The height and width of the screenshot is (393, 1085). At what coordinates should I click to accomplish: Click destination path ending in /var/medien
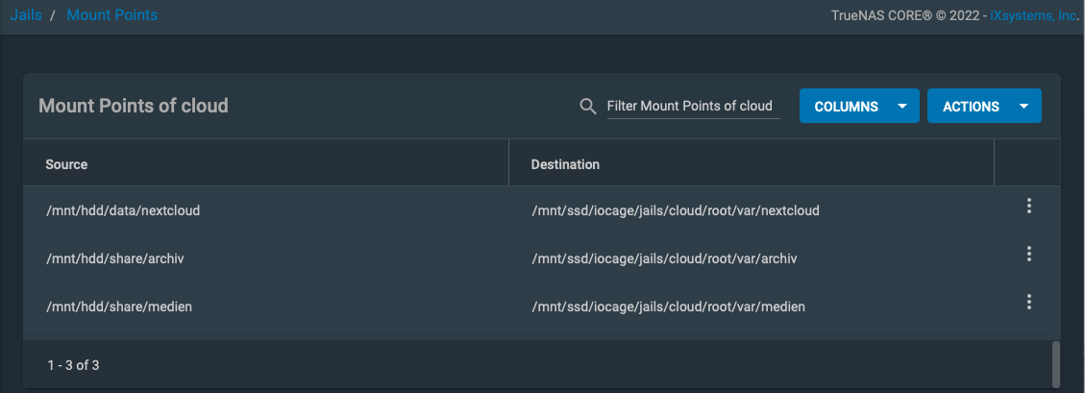[x=668, y=307]
